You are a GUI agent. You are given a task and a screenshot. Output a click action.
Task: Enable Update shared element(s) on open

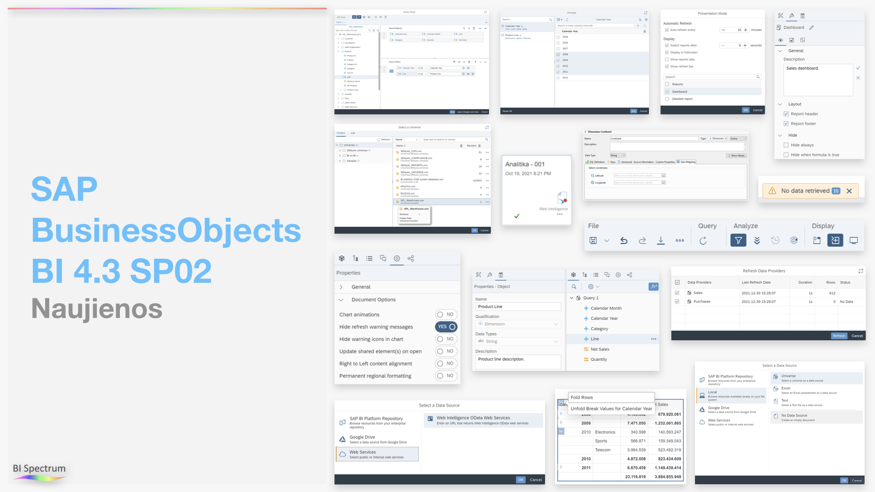point(446,351)
